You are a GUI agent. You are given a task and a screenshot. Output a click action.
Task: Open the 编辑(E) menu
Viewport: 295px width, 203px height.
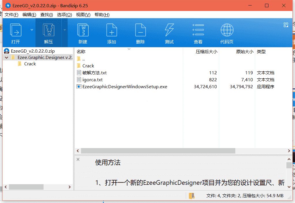pos(29,15)
